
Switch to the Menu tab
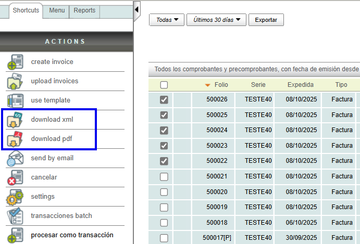click(56, 10)
